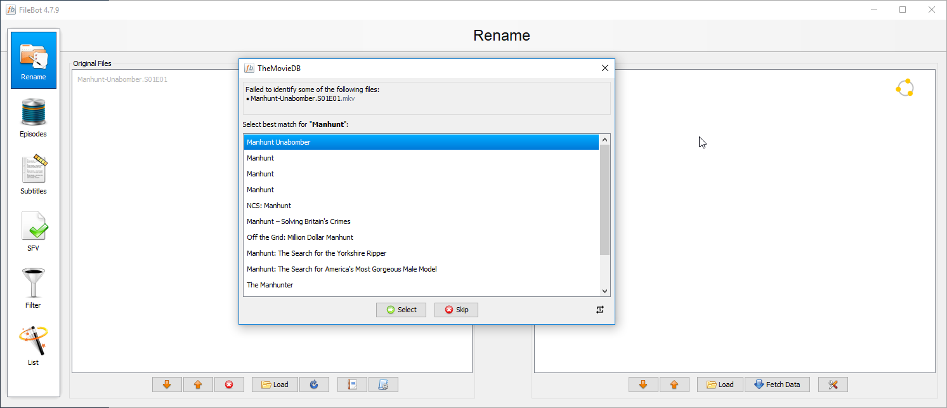The width and height of the screenshot is (947, 408).
Task: Click the match list scroll-down arrow
Action: point(604,291)
